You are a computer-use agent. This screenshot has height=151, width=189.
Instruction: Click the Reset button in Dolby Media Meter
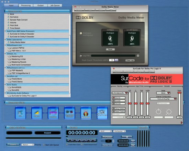110,49
